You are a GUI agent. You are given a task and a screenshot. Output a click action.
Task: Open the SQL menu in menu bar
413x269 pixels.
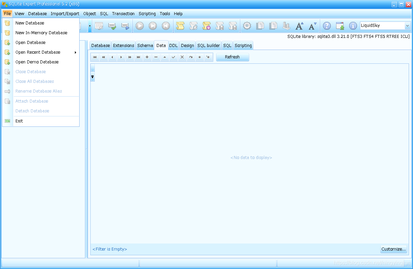point(104,14)
